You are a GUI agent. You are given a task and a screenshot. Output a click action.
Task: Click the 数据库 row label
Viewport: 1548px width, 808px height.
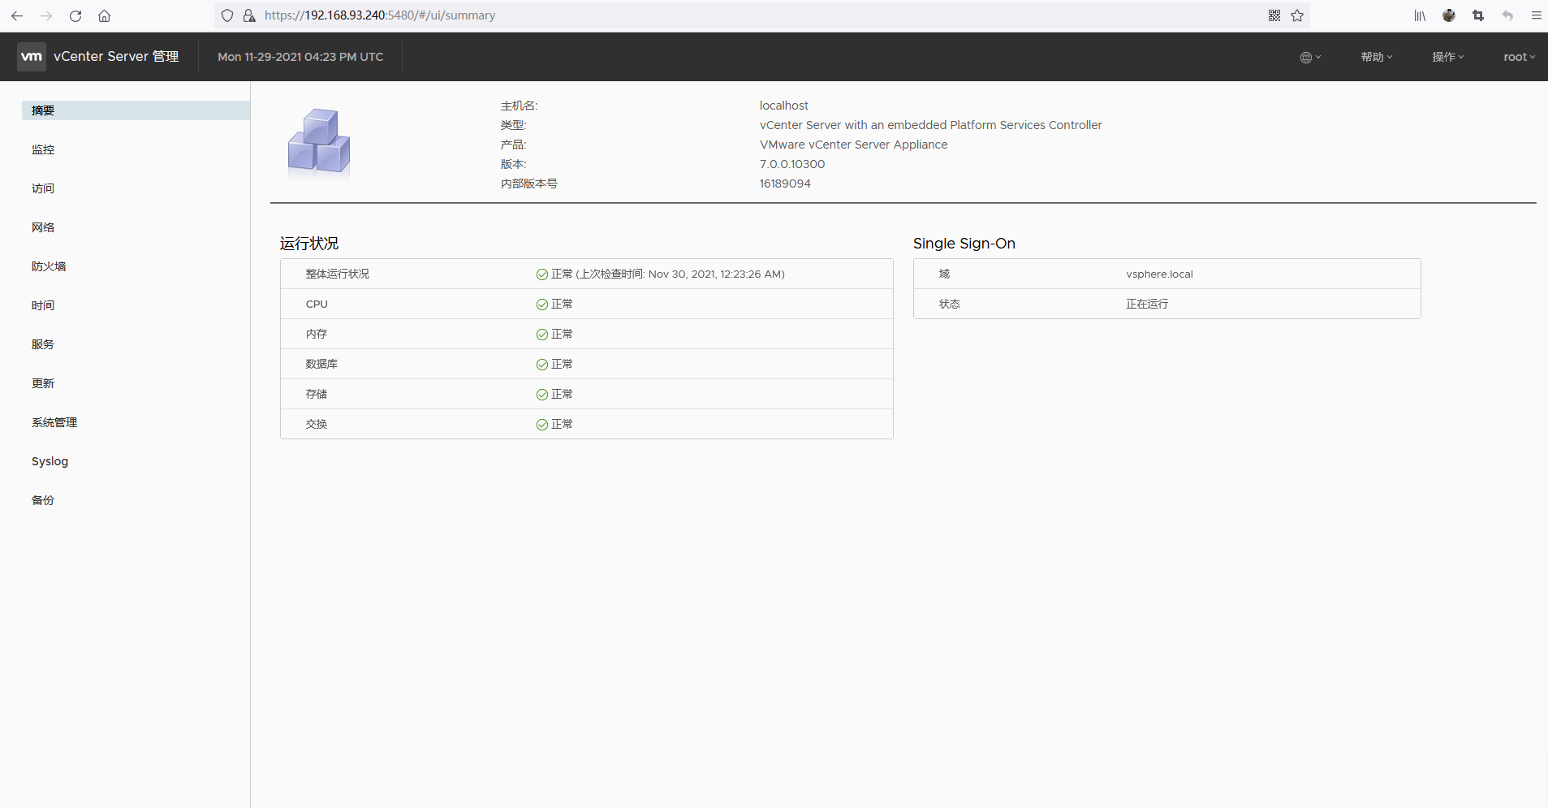[x=321, y=365]
